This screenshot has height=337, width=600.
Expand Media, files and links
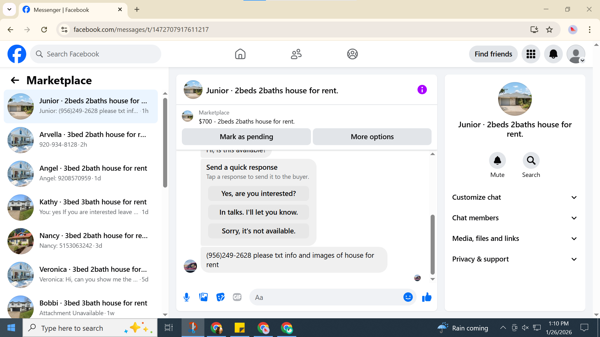(514, 238)
